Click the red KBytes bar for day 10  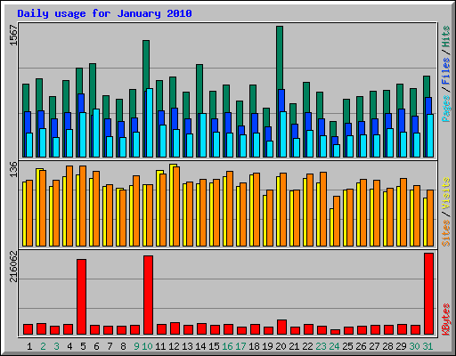[149, 295]
